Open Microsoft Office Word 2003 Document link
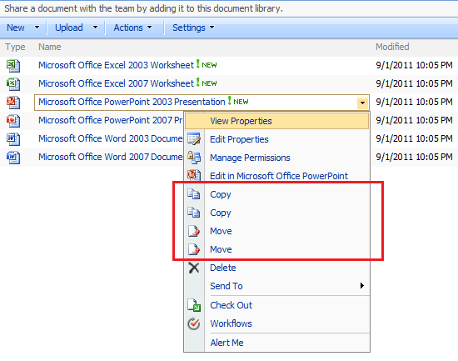This screenshot has width=458, height=361. tap(111, 138)
